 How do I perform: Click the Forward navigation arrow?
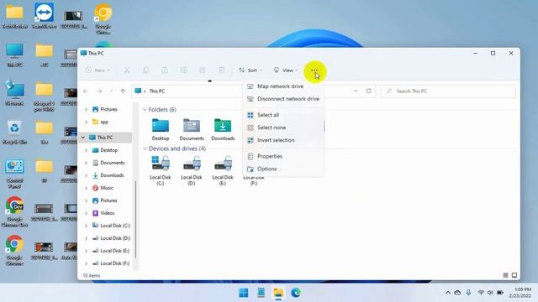[x=99, y=91]
